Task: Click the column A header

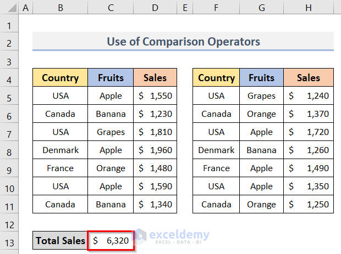Action: tap(26, 9)
